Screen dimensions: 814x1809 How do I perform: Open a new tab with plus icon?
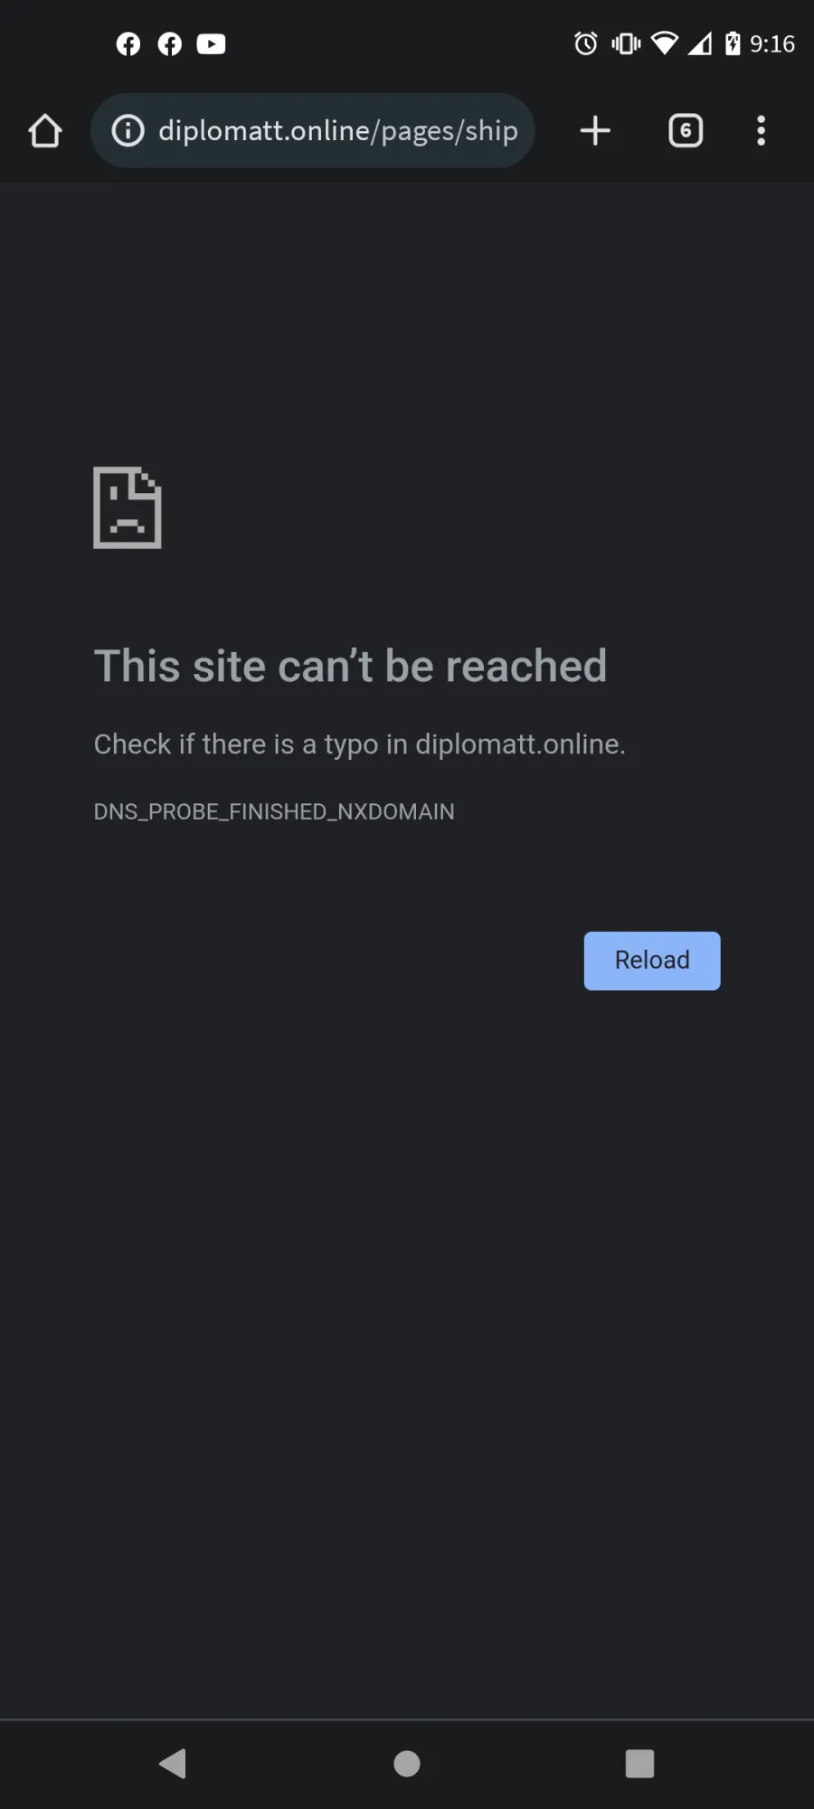[x=595, y=130]
